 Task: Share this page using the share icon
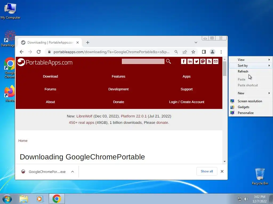coord(185,52)
